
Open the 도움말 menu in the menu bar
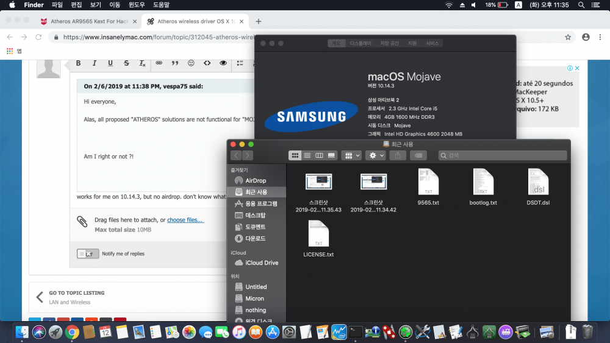coord(161,5)
